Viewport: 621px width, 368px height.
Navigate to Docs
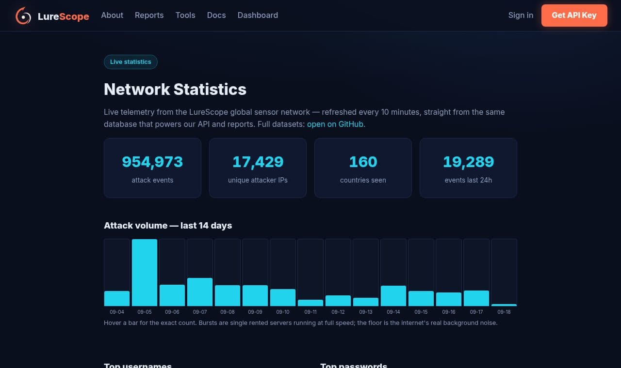(x=216, y=15)
